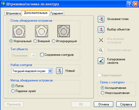Select the Нормальный island style preview image
The image size is (139, 110).
coord(19,31)
